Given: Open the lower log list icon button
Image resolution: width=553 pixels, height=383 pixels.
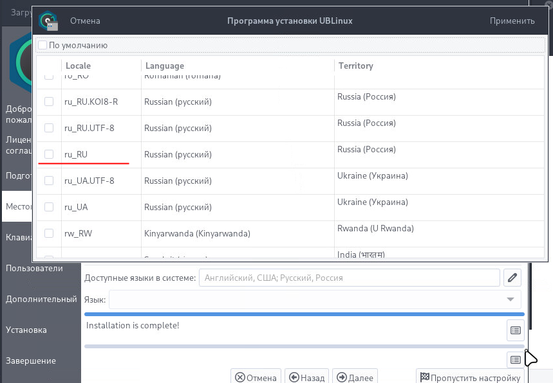Looking at the screenshot, I should coord(515,360).
